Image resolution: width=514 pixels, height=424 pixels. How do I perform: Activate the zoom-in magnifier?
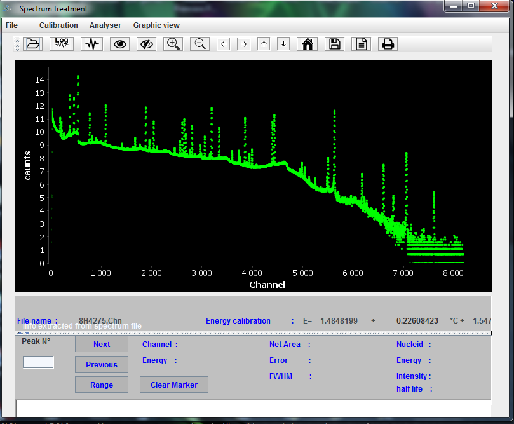click(172, 43)
